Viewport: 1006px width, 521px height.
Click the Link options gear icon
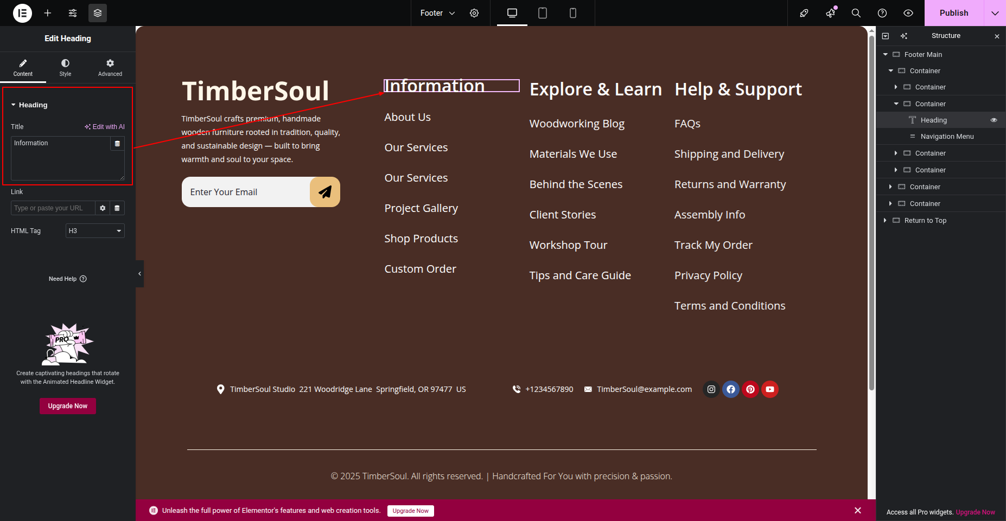coord(103,208)
